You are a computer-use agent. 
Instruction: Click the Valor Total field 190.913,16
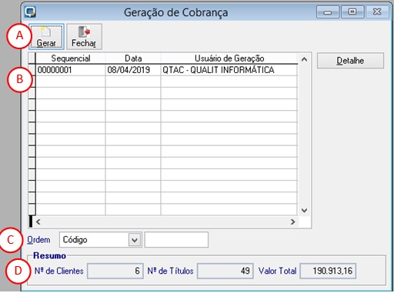coord(328,271)
